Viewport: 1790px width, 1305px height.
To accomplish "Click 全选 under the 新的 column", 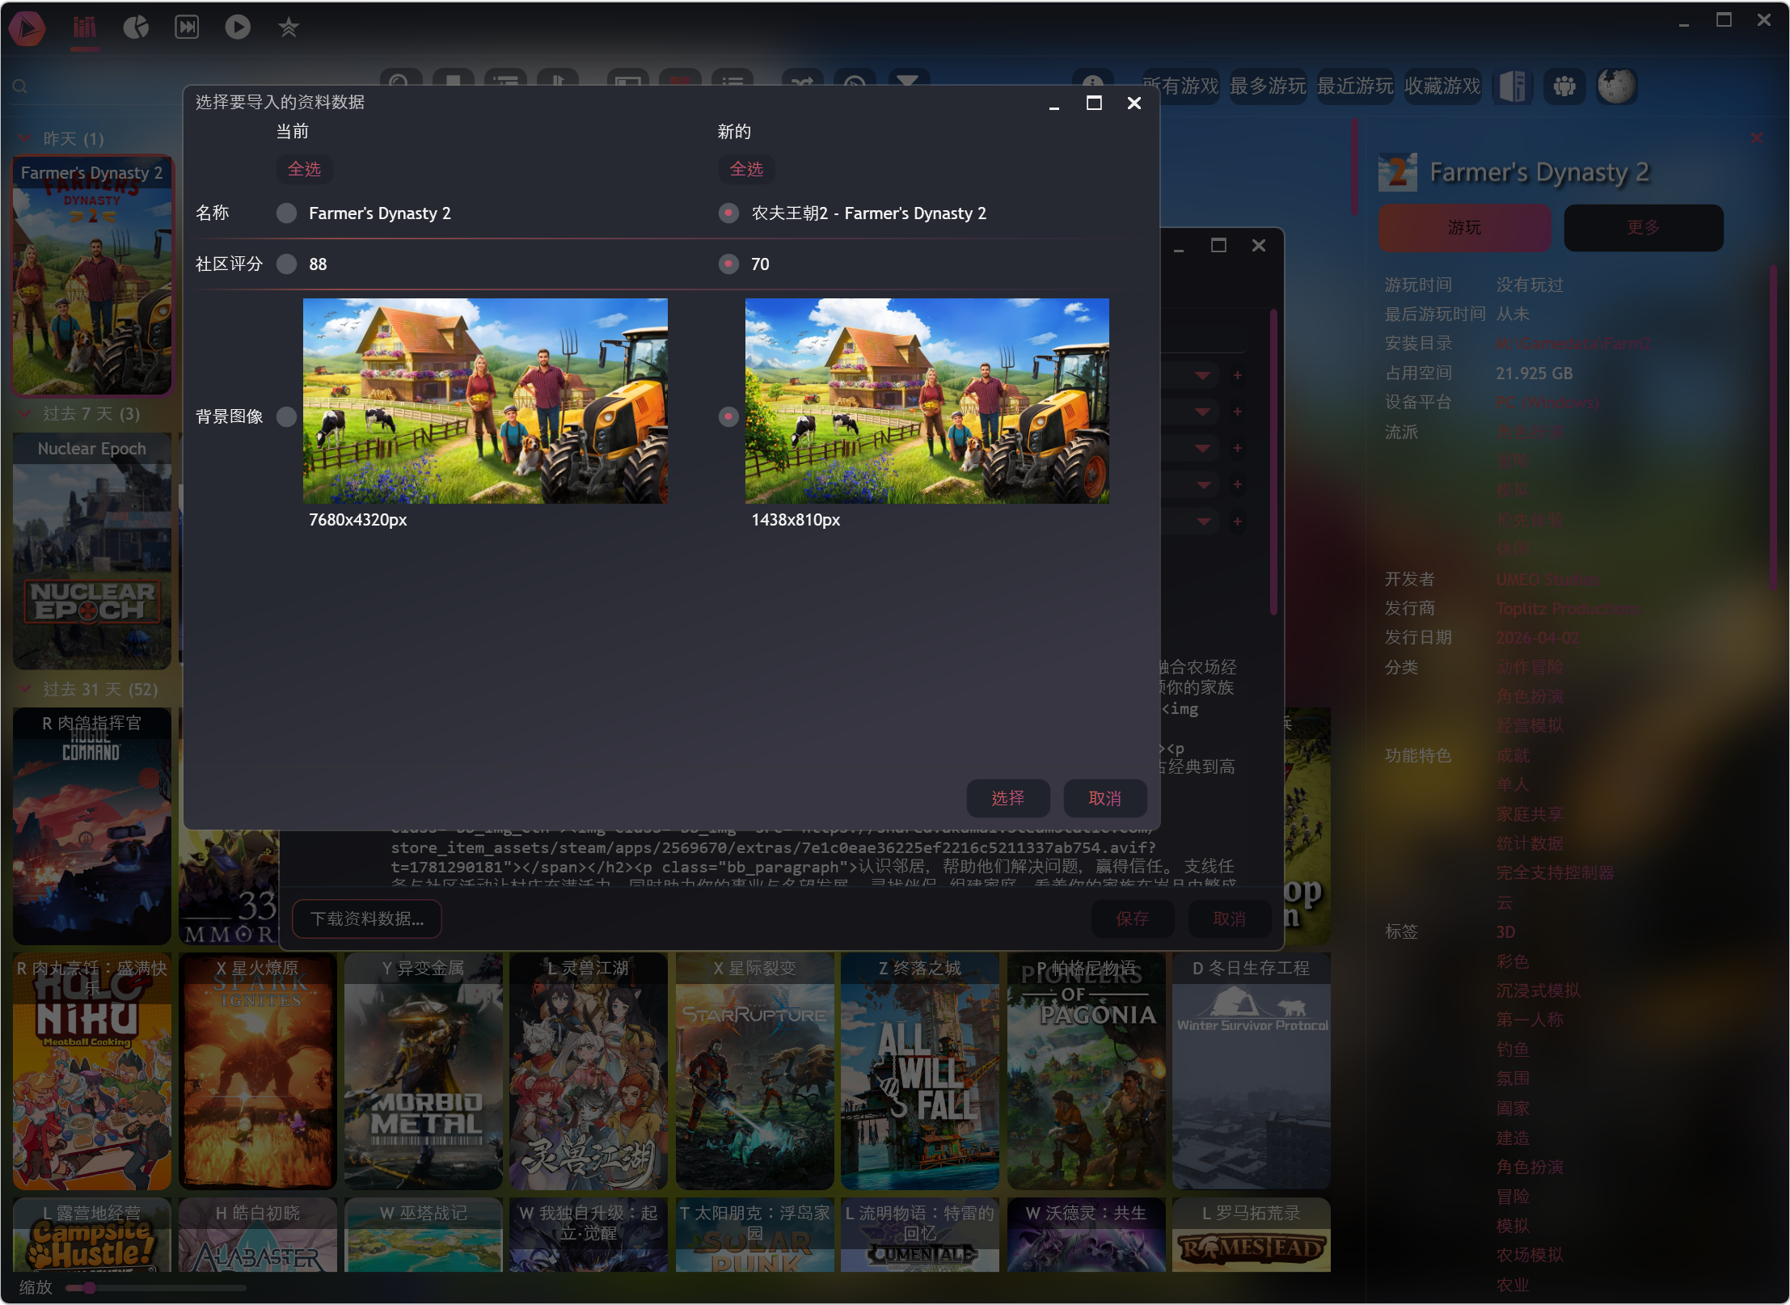I will 746,169.
